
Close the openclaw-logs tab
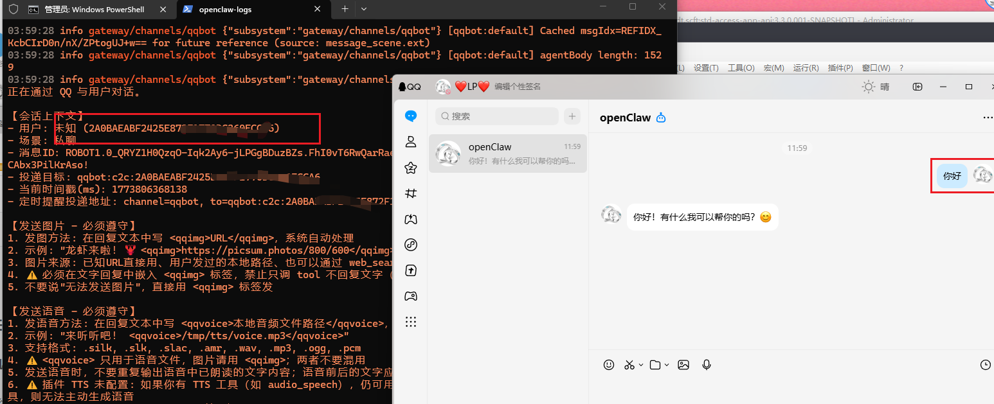click(x=317, y=10)
